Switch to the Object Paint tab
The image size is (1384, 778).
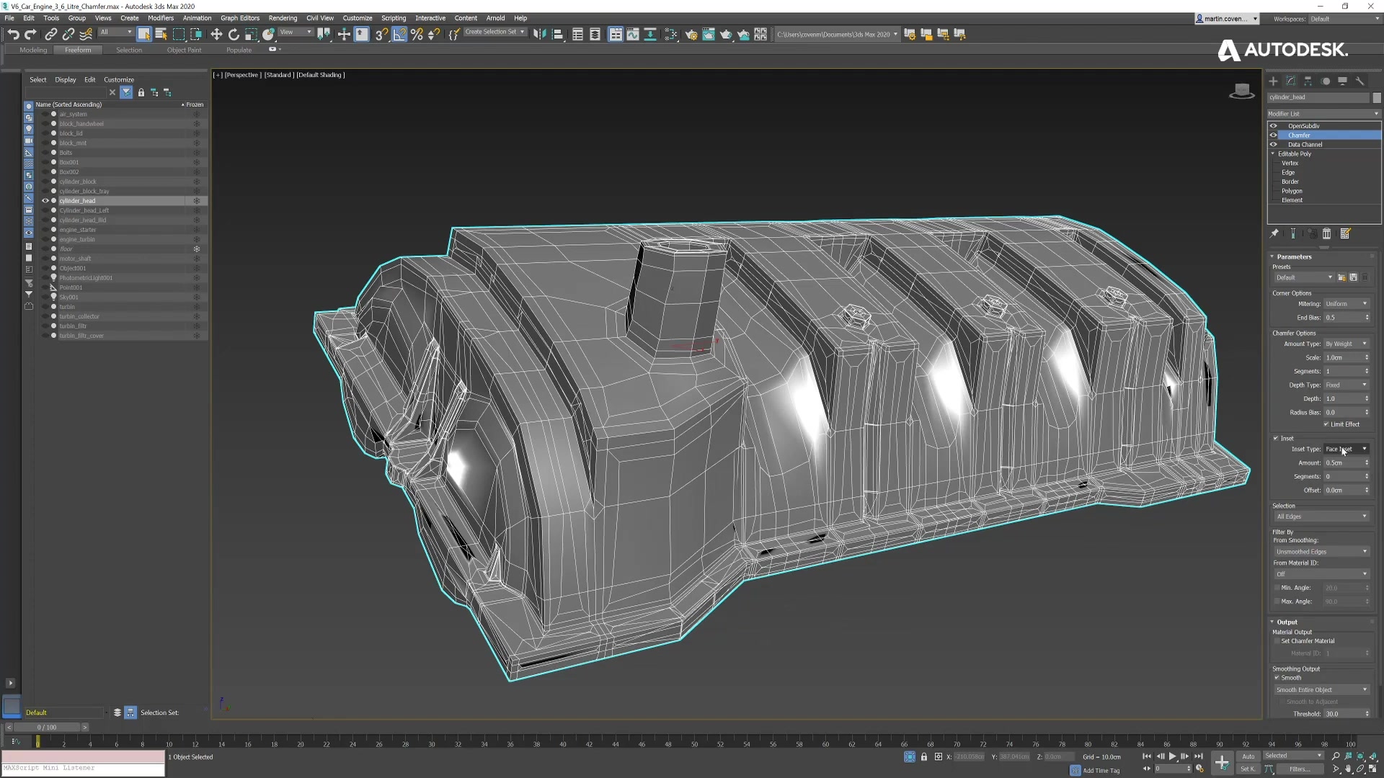(184, 50)
